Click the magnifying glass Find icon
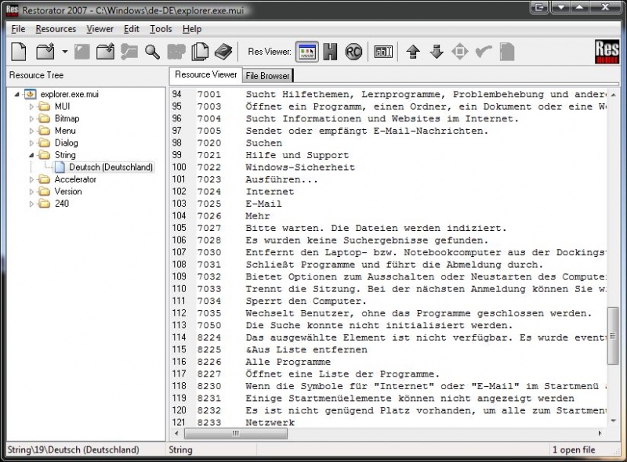Screen dimensions: 627x462 (152, 52)
